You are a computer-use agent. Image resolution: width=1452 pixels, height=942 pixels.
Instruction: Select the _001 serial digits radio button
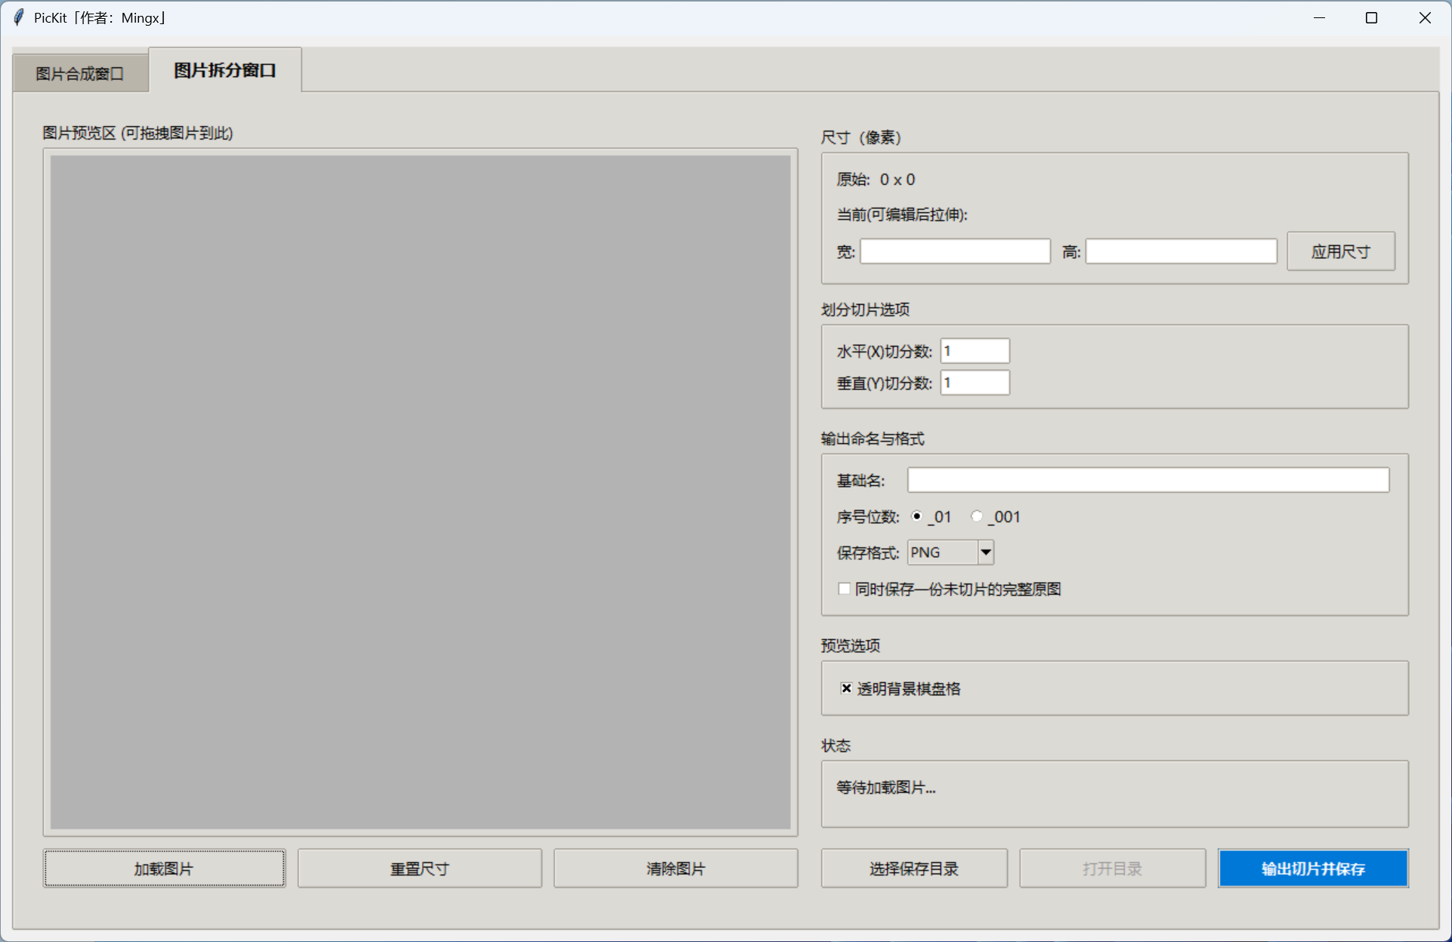click(976, 516)
